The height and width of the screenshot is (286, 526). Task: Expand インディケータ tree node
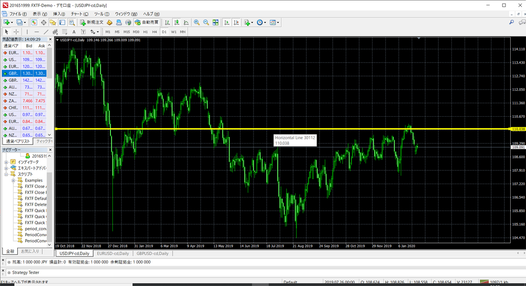coord(6,162)
